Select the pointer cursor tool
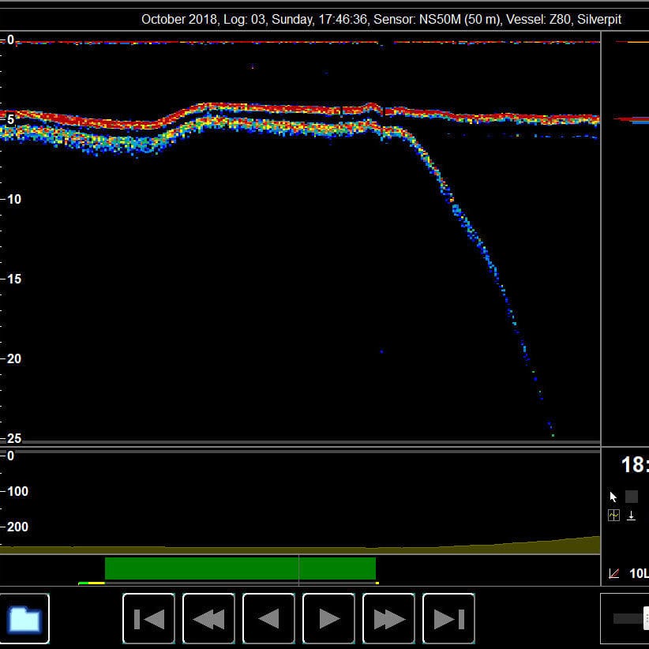This screenshot has height=649, width=649. (613, 496)
